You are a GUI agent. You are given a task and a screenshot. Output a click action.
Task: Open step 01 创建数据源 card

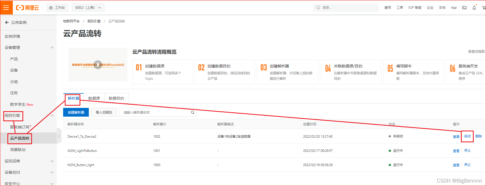point(162,72)
